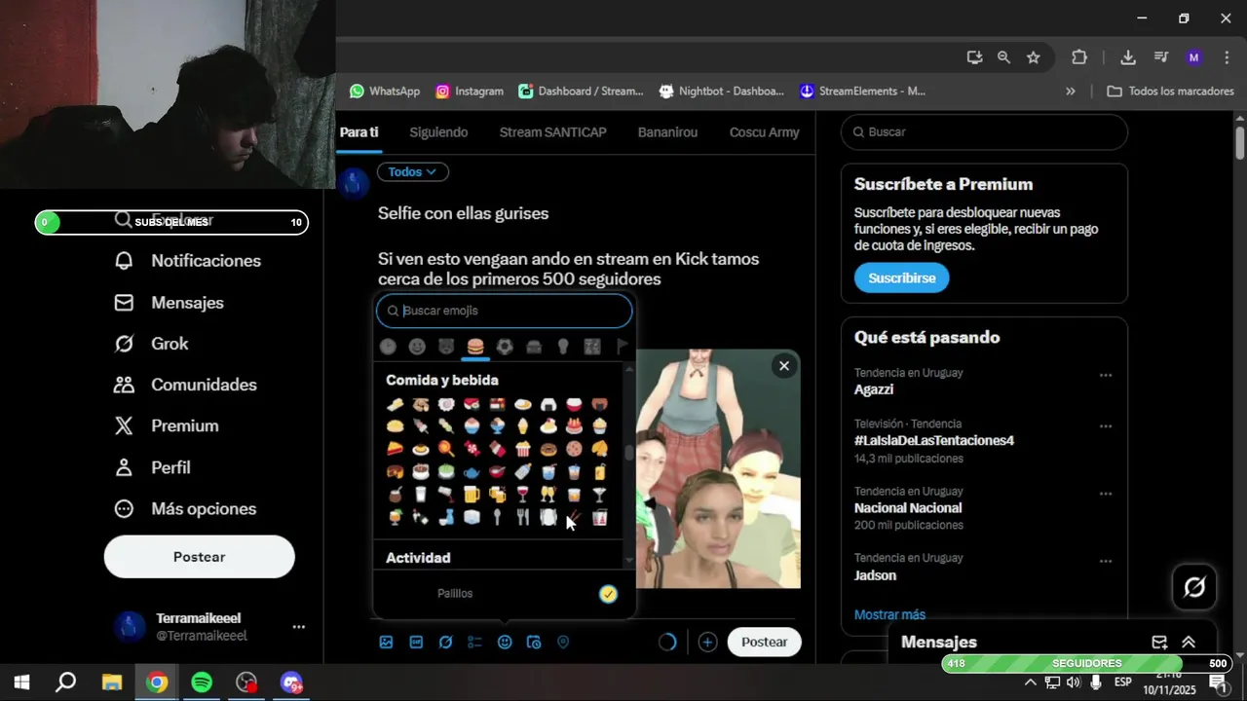Viewport: 1247px width, 701px height.
Task: Choose the red wine glass emoji
Action: 523,495
